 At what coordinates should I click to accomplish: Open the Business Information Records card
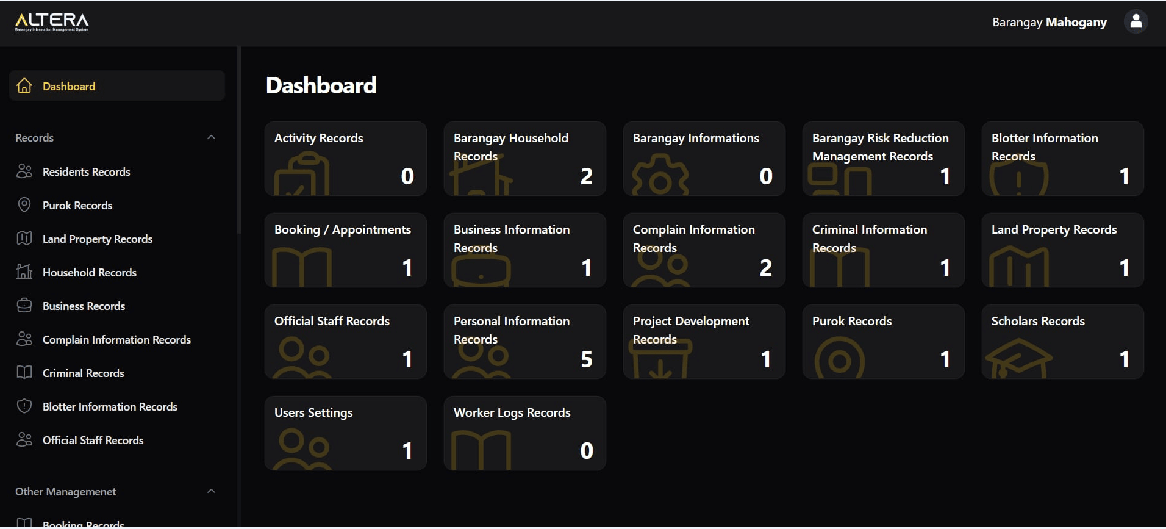(525, 250)
